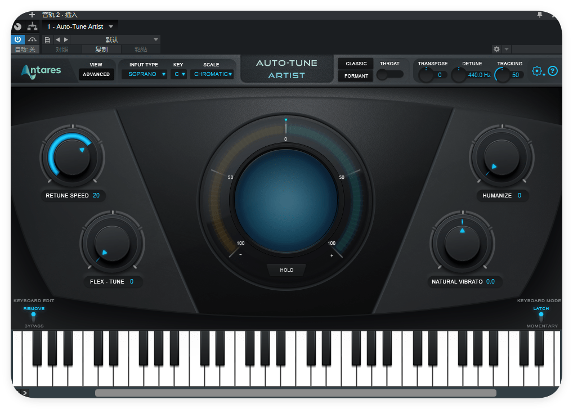The width and height of the screenshot is (573, 409).
Task: Toggle the Keyboard Edit Remove/Bypass switch
Action: click(34, 317)
